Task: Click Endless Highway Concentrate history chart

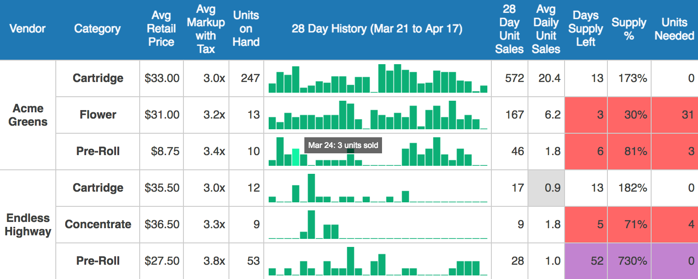Action: pyautogui.click(x=378, y=225)
